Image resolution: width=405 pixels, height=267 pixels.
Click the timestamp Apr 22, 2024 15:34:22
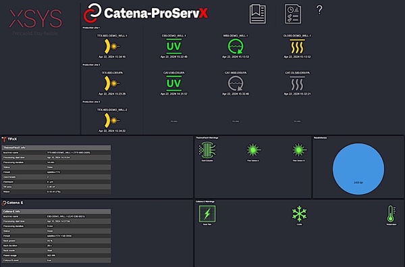click(112, 131)
